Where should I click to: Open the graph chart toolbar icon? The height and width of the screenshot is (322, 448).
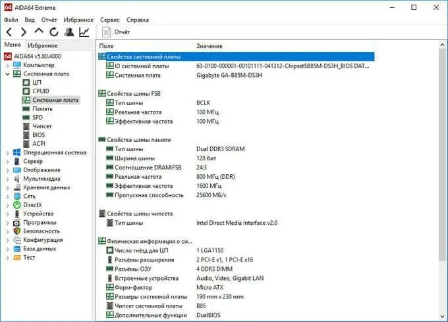tap(84, 32)
